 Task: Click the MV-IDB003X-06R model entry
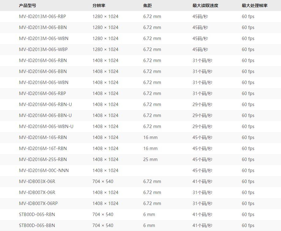[x=37, y=182]
